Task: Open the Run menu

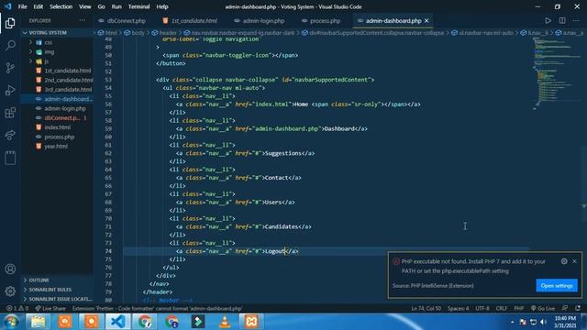Action: click(x=116, y=6)
